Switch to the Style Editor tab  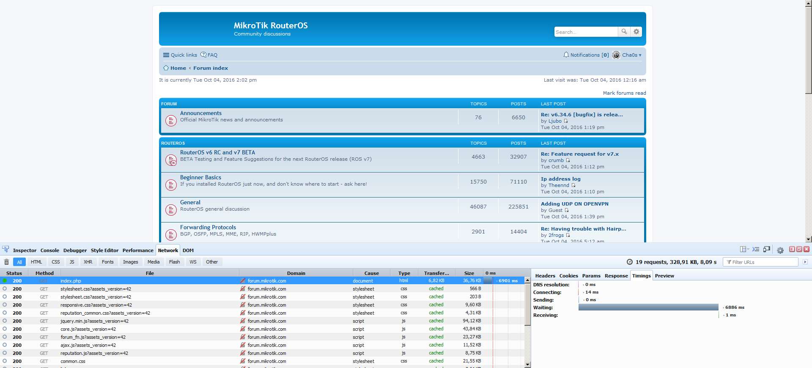click(x=104, y=250)
